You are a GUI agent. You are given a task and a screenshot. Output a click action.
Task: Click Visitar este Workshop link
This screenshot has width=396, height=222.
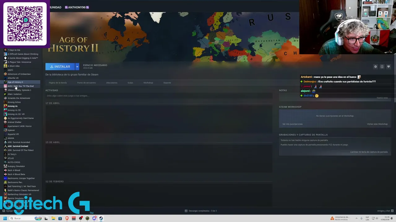point(377,124)
